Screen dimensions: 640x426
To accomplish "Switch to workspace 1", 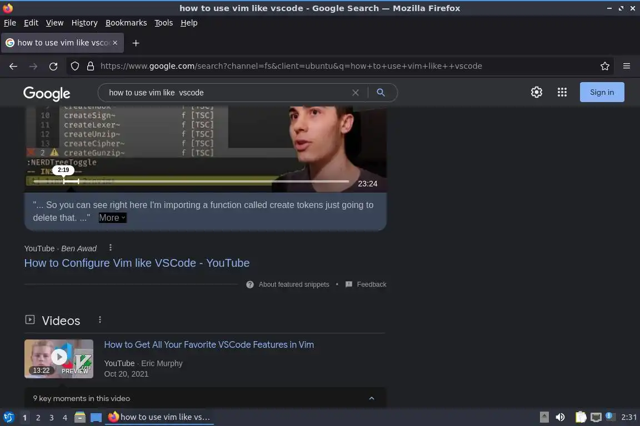I will point(24,418).
